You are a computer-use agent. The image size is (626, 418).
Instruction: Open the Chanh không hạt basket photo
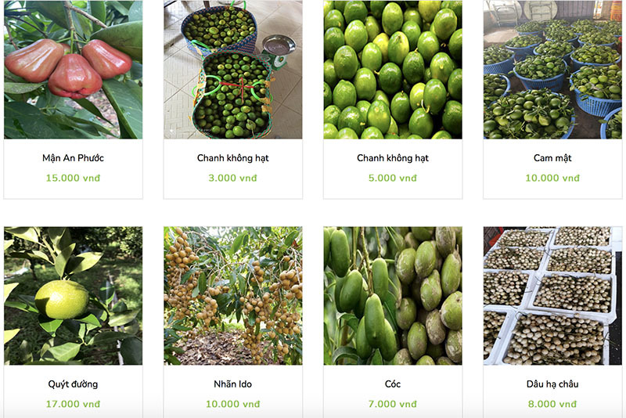point(232,70)
